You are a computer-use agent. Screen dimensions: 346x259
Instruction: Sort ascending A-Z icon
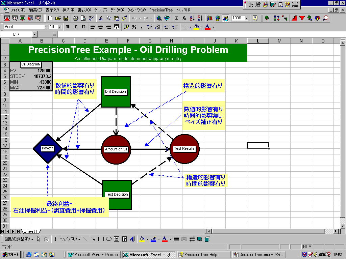click(x=192, y=18)
